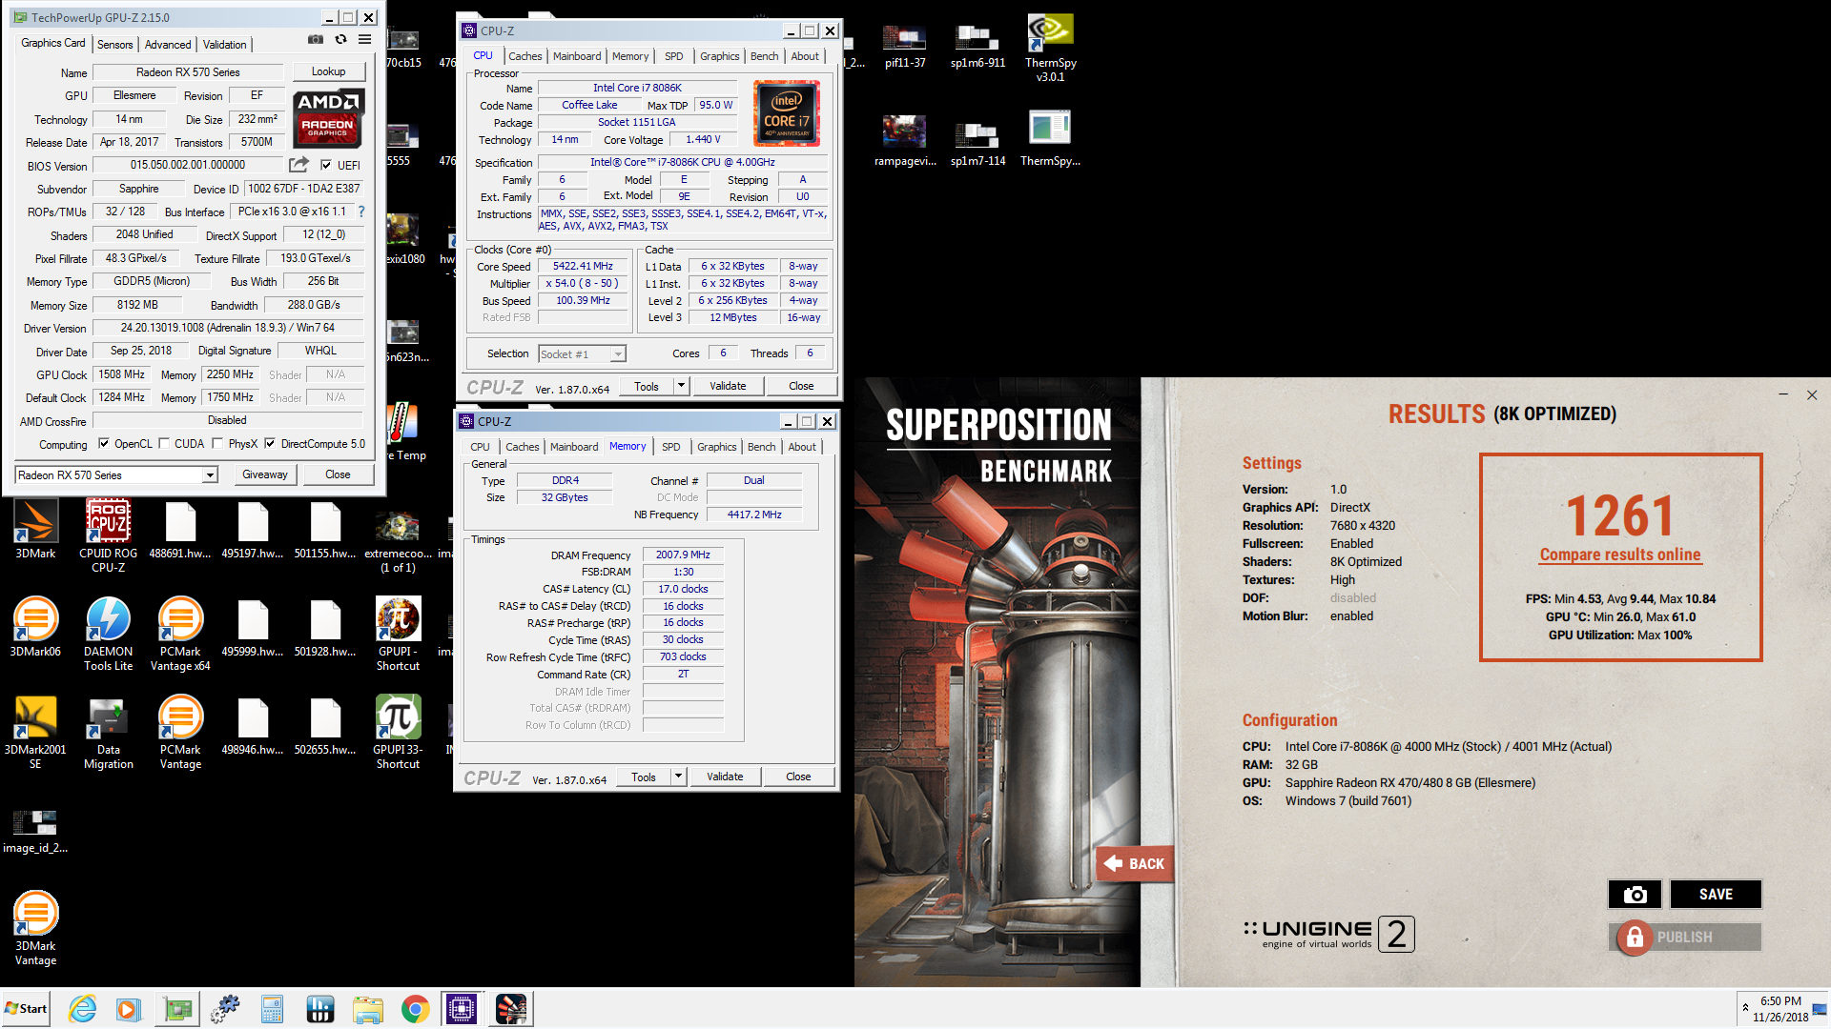
Task: Open Bench tab in lower CPU-Z window
Action: (761, 447)
